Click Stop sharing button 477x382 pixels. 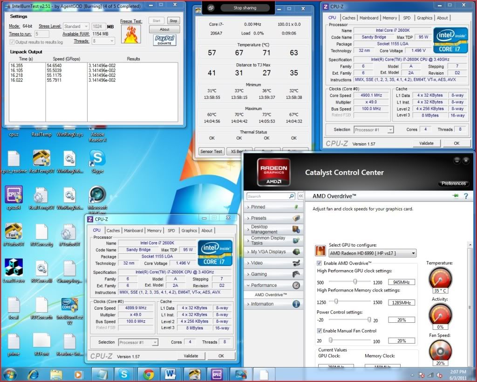pos(245,8)
